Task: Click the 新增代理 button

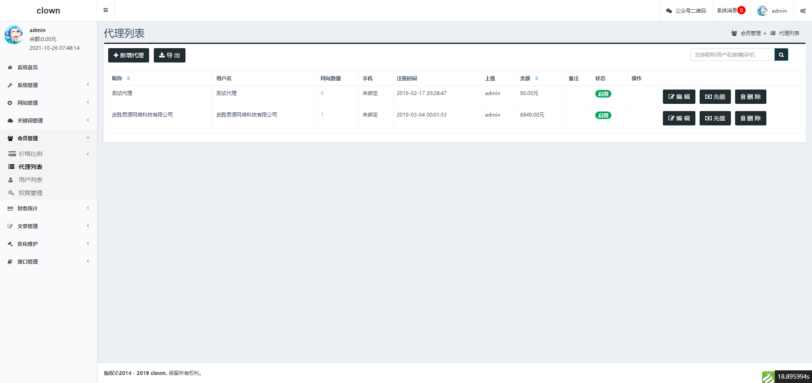Action: click(x=128, y=55)
